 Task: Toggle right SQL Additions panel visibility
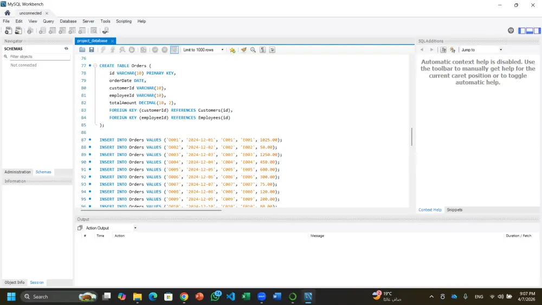[x=537, y=31]
